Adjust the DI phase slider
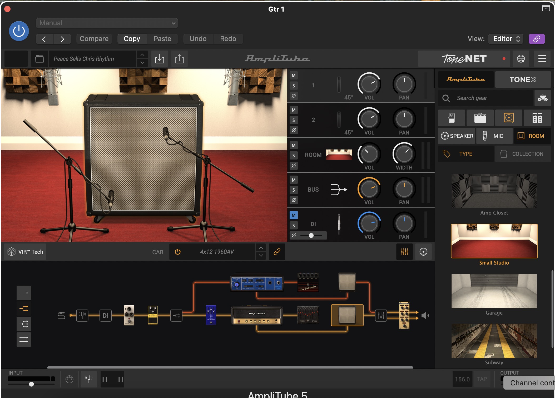 point(311,235)
